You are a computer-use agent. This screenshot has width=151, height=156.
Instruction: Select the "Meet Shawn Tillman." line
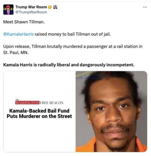click(24, 22)
